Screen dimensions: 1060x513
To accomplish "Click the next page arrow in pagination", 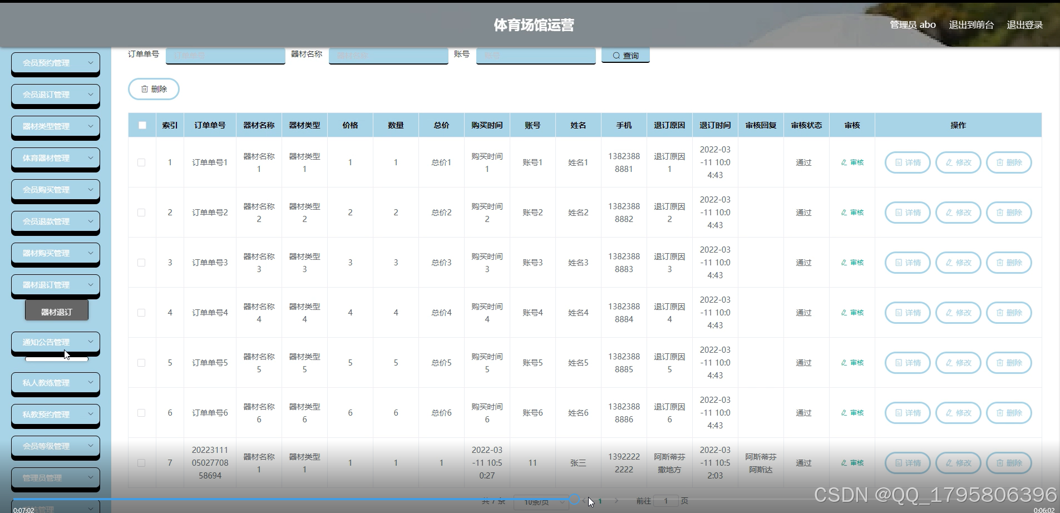I will click(x=617, y=501).
